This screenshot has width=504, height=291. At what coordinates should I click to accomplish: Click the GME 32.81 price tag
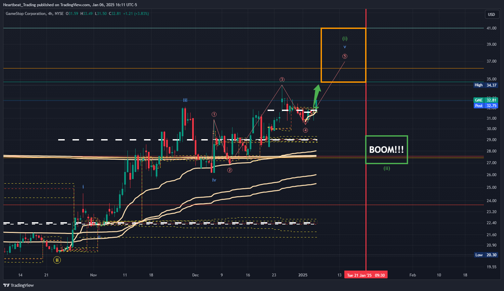(485, 100)
